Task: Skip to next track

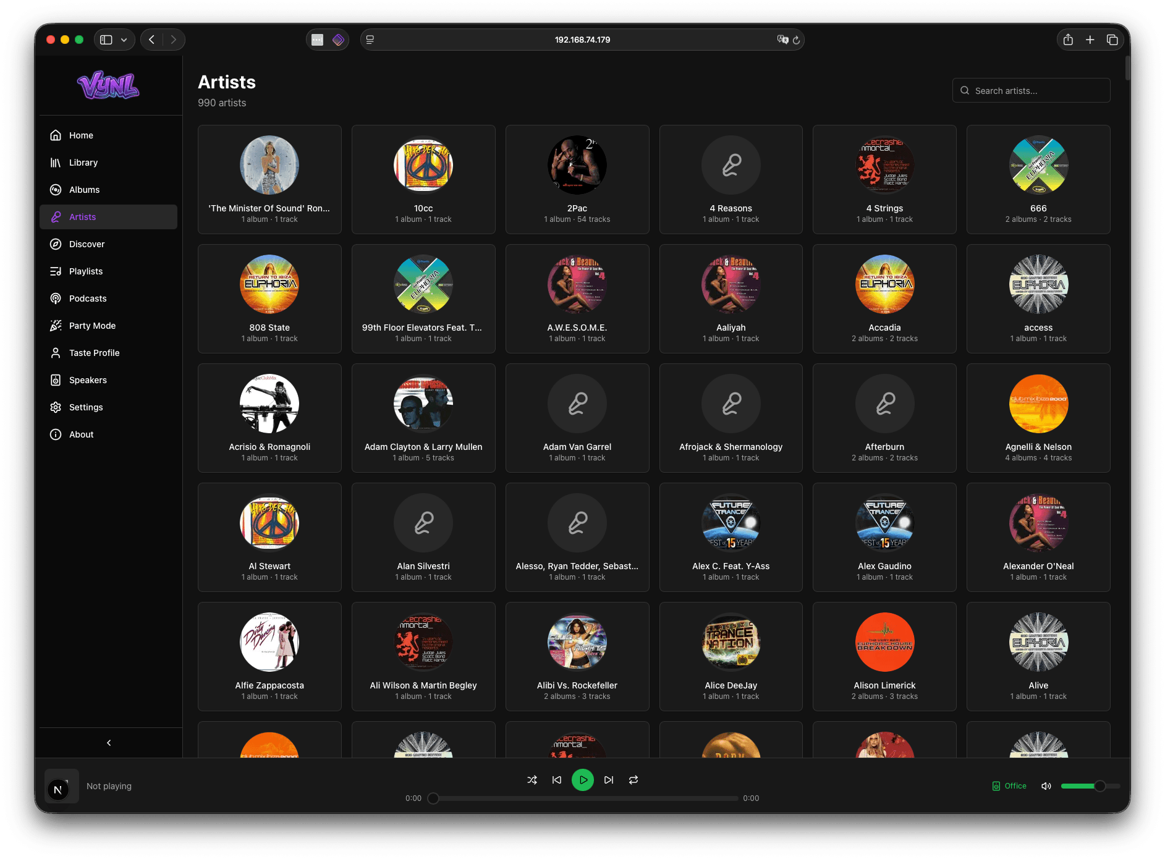Action: pyautogui.click(x=609, y=780)
